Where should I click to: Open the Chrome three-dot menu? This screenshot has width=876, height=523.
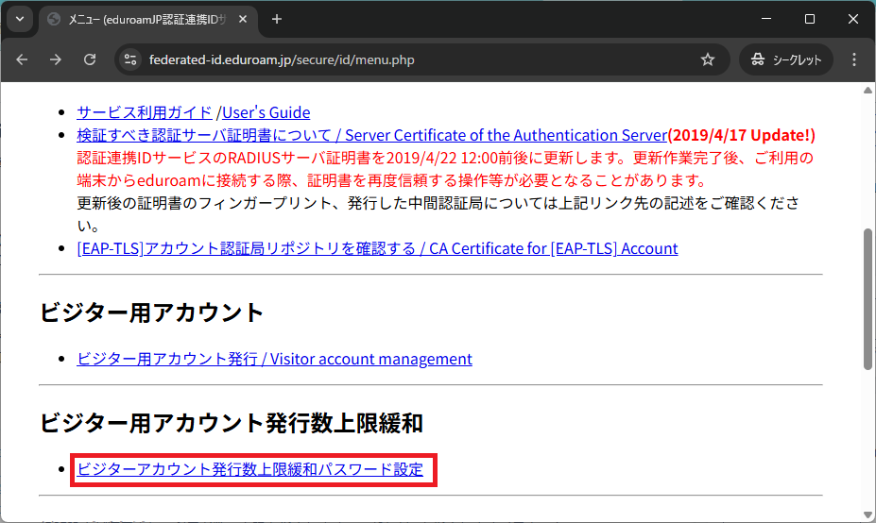pyautogui.click(x=854, y=59)
